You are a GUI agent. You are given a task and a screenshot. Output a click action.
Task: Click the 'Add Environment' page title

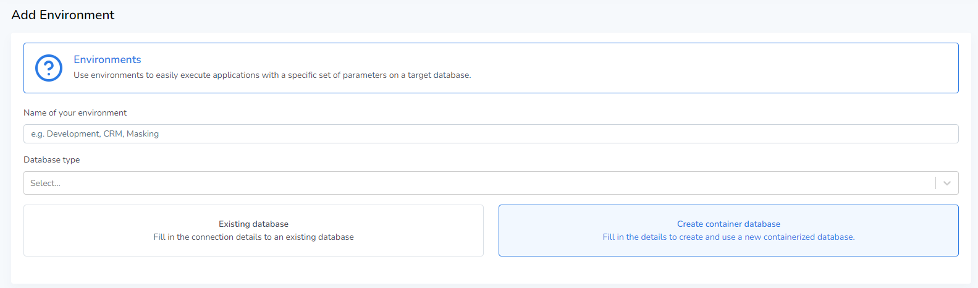click(x=63, y=15)
